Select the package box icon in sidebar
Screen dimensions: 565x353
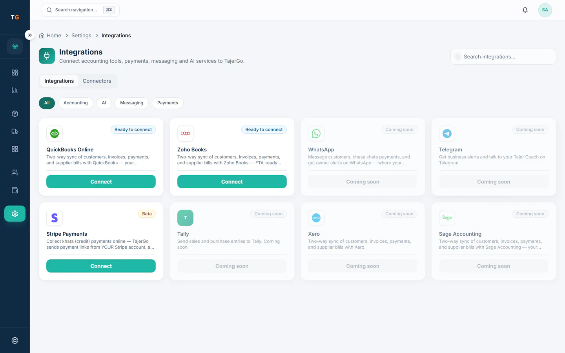(x=15, y=114)
